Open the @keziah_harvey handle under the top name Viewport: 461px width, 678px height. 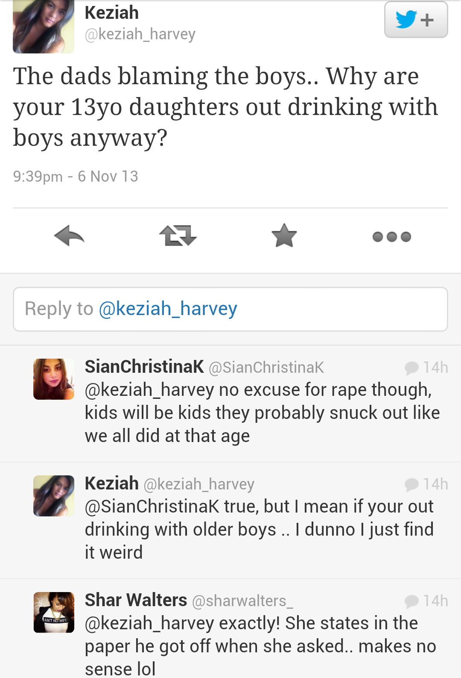[140, 34]
